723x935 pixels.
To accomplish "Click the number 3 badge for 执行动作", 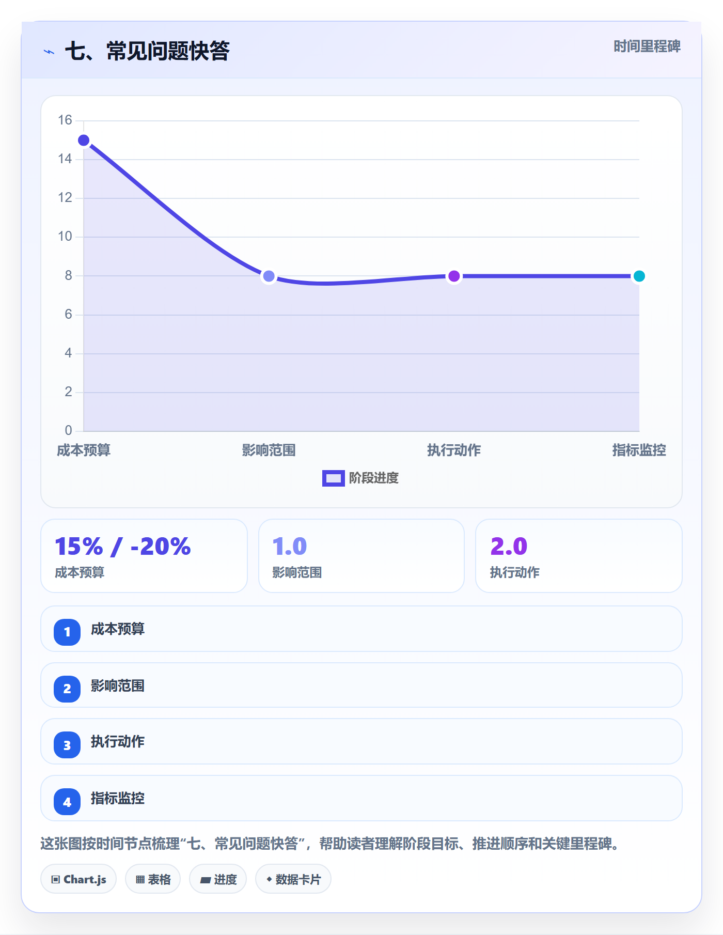I will pyautogui.click(x=67, y=745).
